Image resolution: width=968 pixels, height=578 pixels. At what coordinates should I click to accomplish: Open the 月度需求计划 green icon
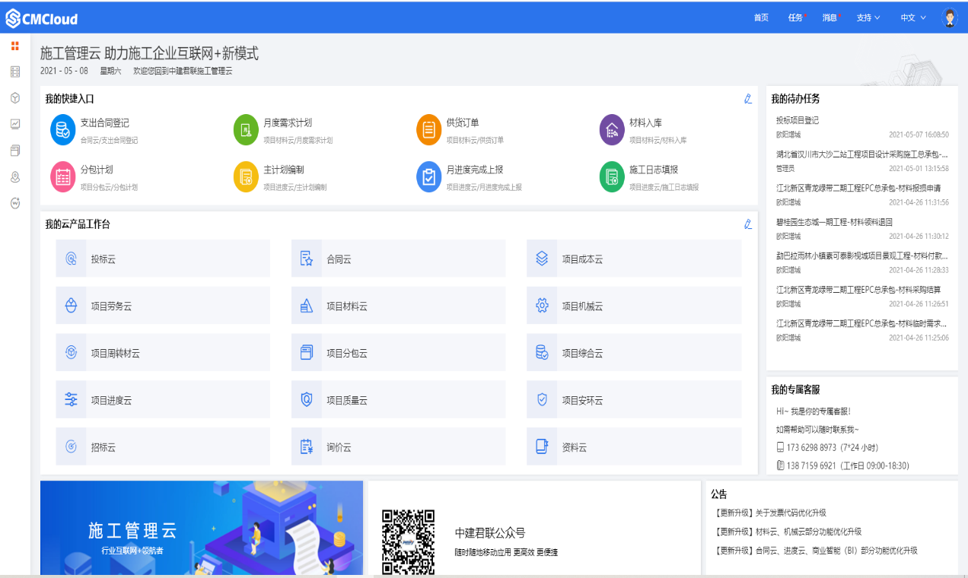click(246, 129)
